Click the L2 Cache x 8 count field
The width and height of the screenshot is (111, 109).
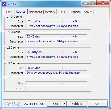point(75,52)
